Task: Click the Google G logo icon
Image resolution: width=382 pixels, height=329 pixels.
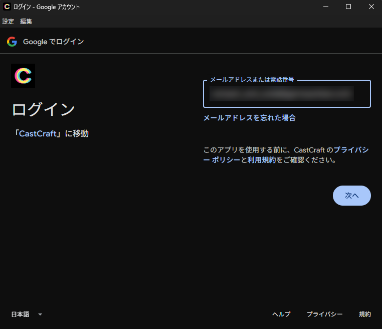Action: [x=12, y=42]
